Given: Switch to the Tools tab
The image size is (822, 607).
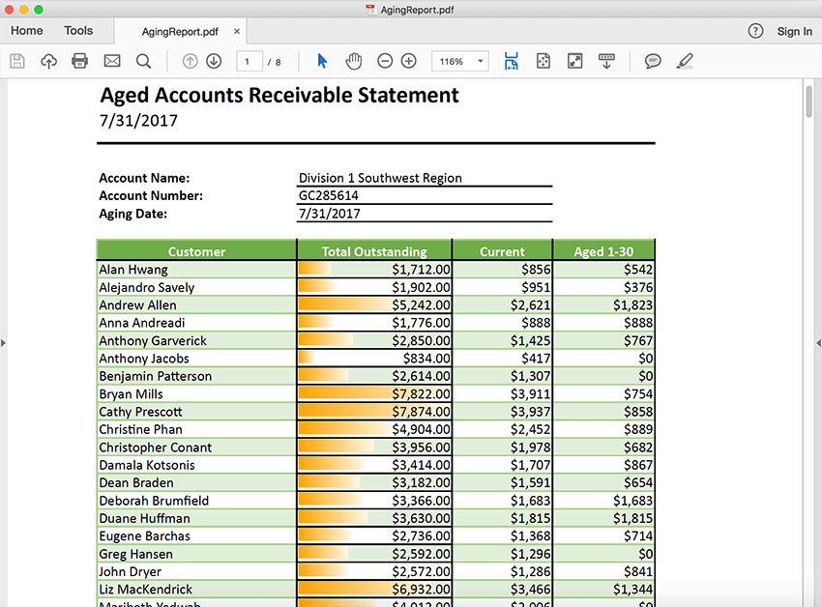Looking at the screenshot, I should (x=77, y=30).
